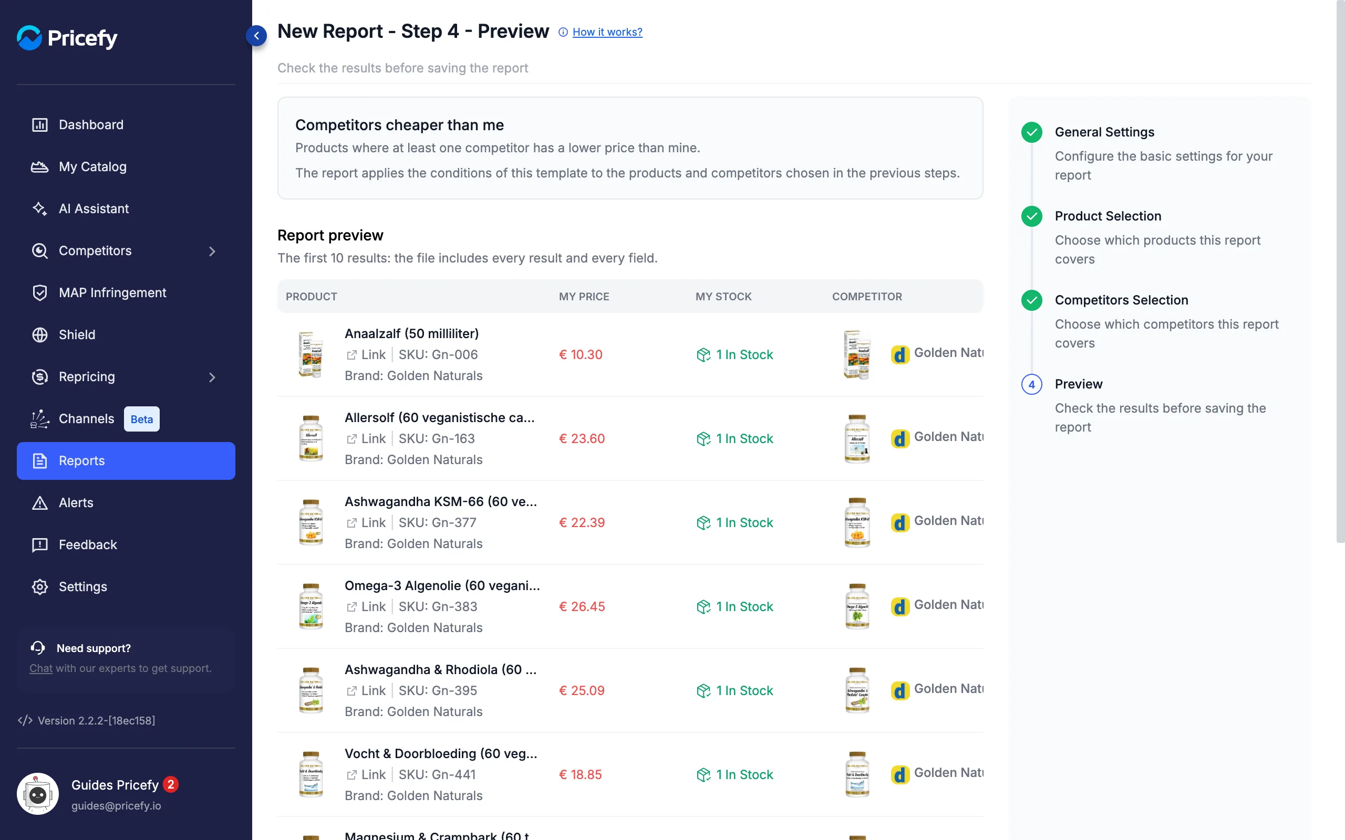This screenshot has width=1345, height=840.
Task: Open the Allersolf Gn-163 product Link
Action: (x=366, y=438)
